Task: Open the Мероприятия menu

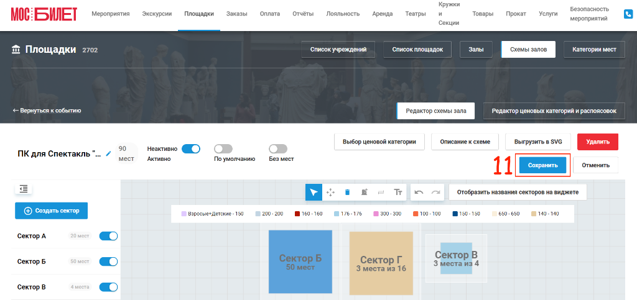Action: [x=111, y=14]
